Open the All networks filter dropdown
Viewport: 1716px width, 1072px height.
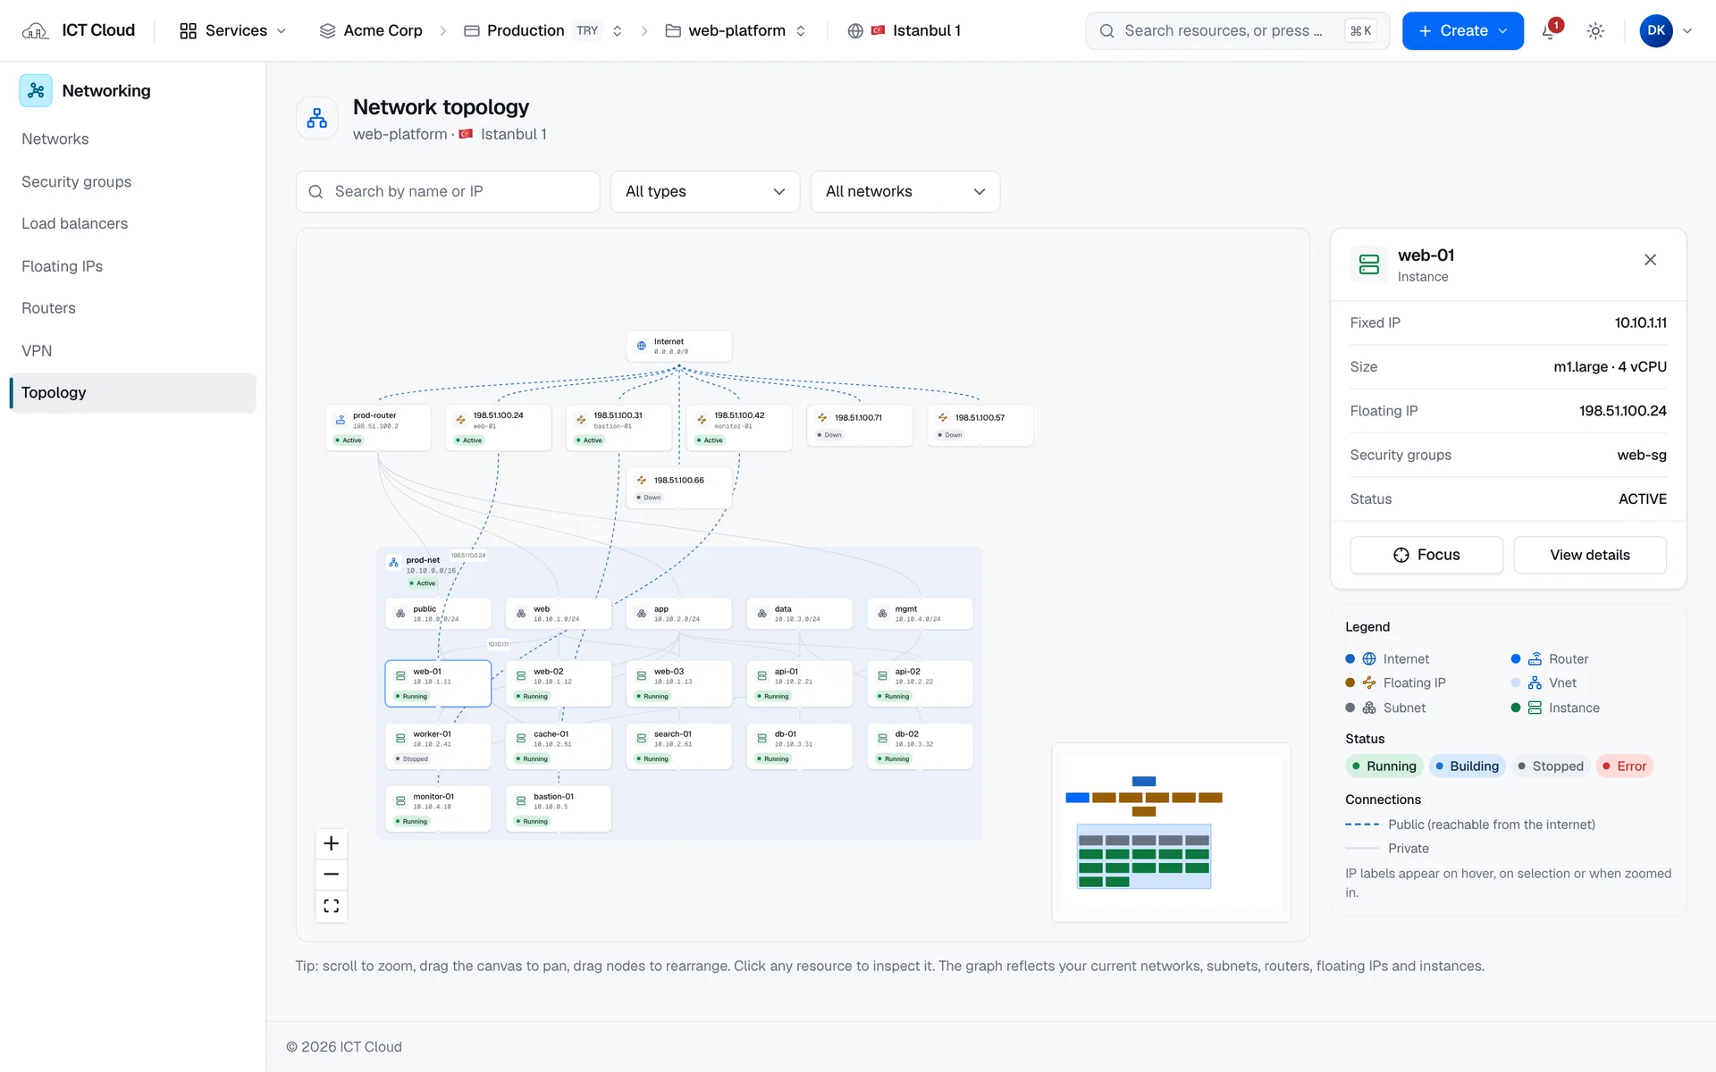[x=905, y=191]
